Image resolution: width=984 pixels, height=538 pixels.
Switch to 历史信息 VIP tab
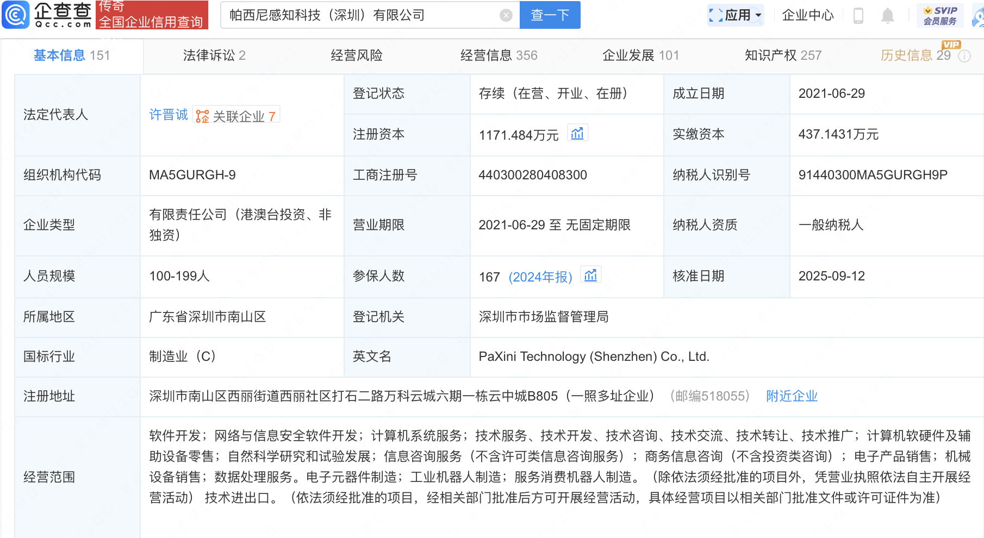coord(916,55)
